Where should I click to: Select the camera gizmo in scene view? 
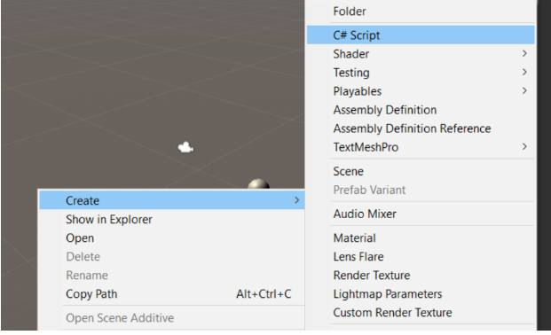pyautogui.click(x=185, y=147)
